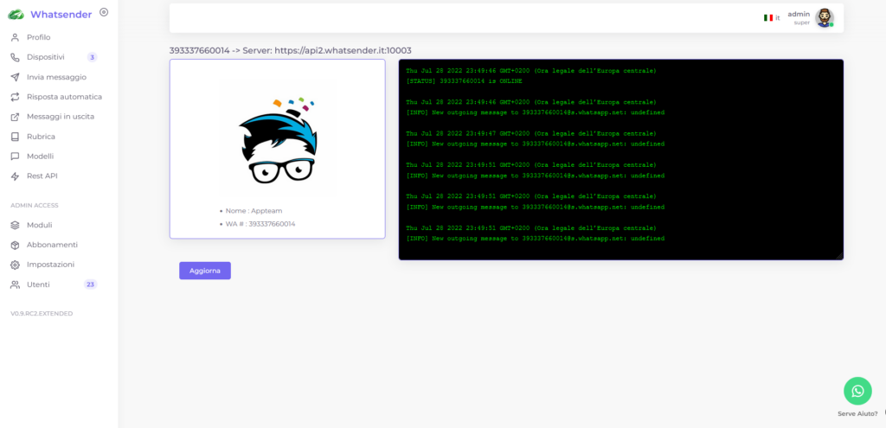Click the Profilo person icon
Screen dimensions: 886x428
(x=16, y=37)
